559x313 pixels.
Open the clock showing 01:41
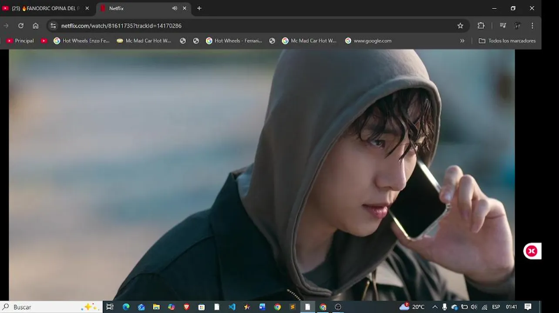click(512, 307)
